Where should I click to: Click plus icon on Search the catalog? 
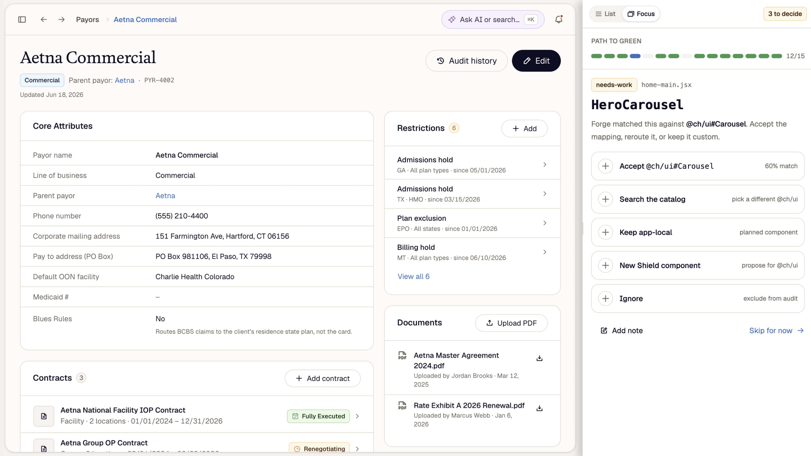coord(605,199)
